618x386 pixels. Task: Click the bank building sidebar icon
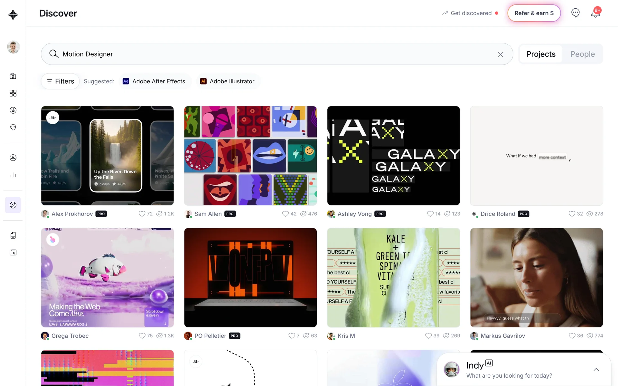pyautogui.click(x=13, y=76)
